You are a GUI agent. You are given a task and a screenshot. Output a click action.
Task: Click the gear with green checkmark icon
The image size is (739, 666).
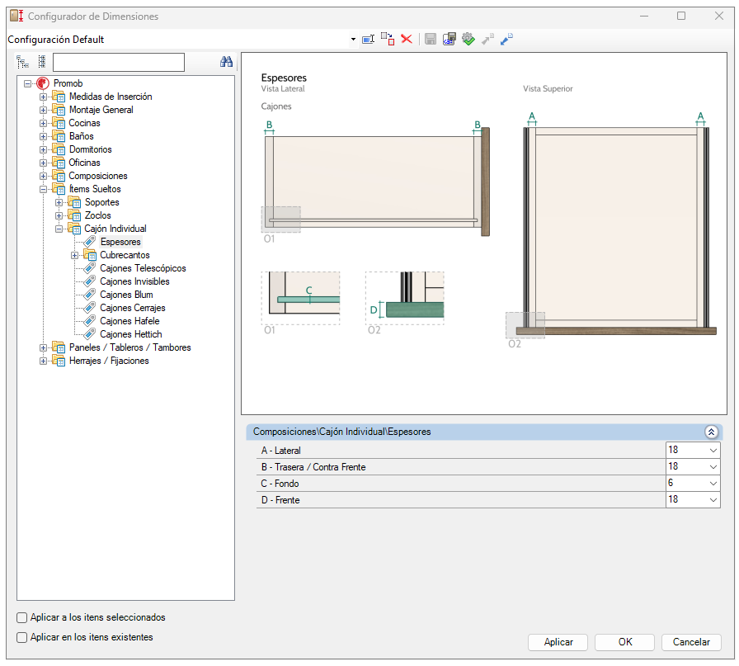point(468,39)
